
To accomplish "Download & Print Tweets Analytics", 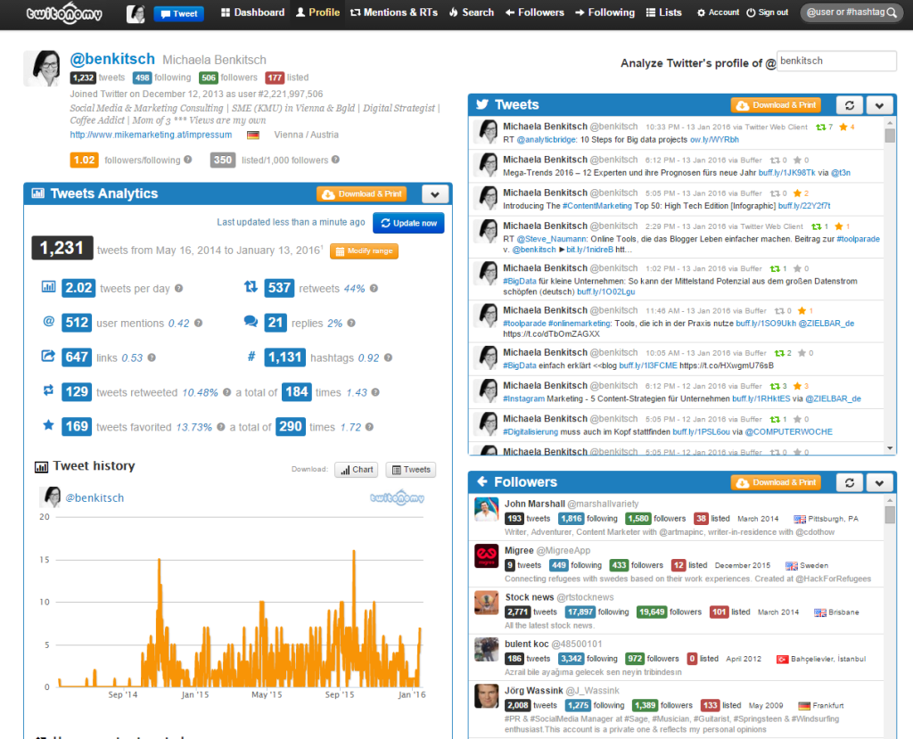I will tap(362, 194).
